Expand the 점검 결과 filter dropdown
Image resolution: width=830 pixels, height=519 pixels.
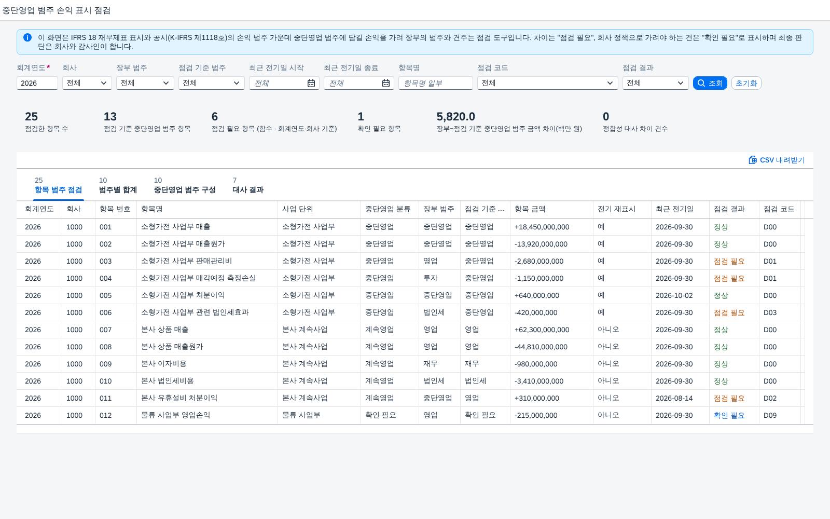681,83
